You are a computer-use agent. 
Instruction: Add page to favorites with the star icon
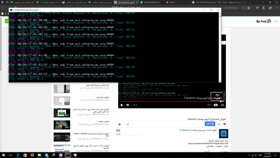[x=249, y=8]
